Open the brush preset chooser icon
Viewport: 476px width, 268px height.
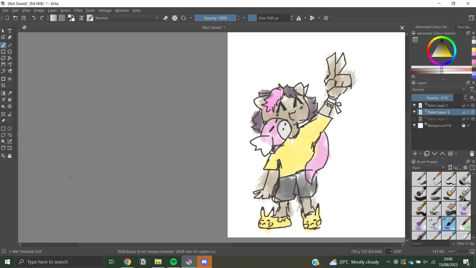tap(90, 18)
